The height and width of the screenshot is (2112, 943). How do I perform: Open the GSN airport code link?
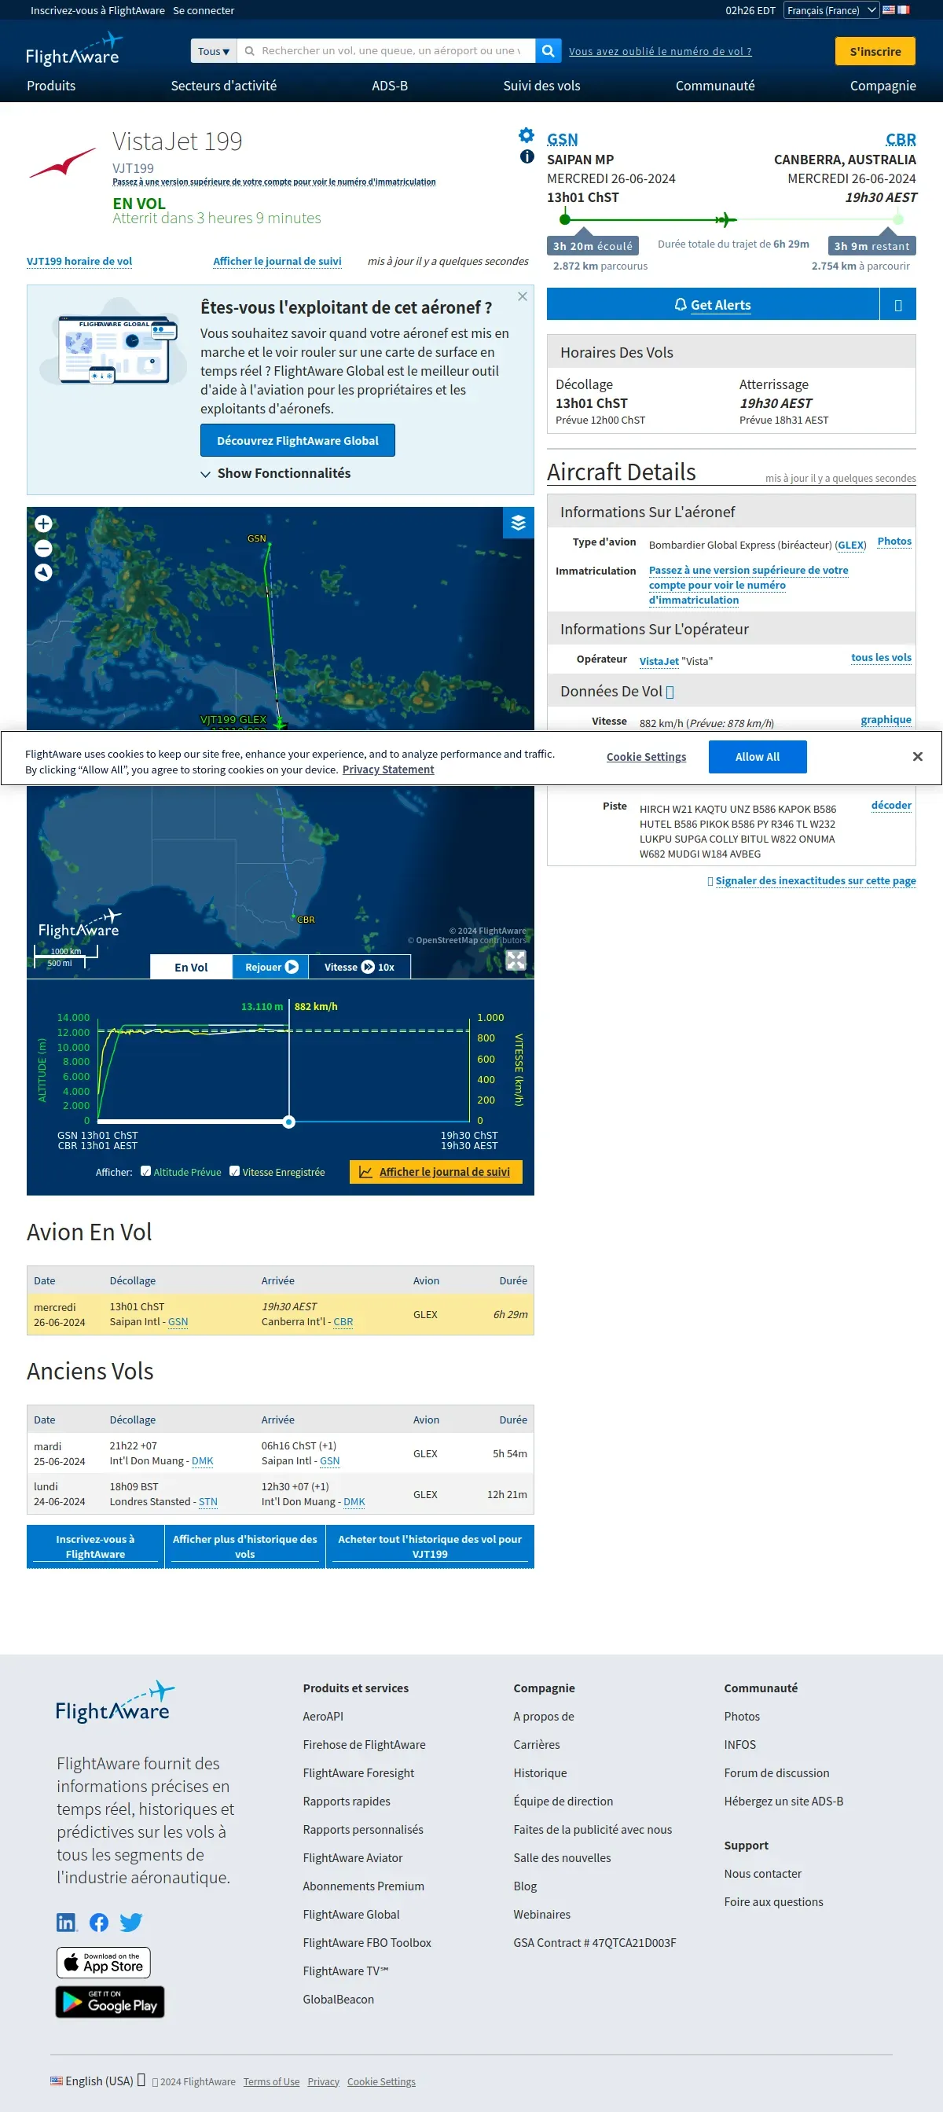pyautogui.click(x=563, y=139)
